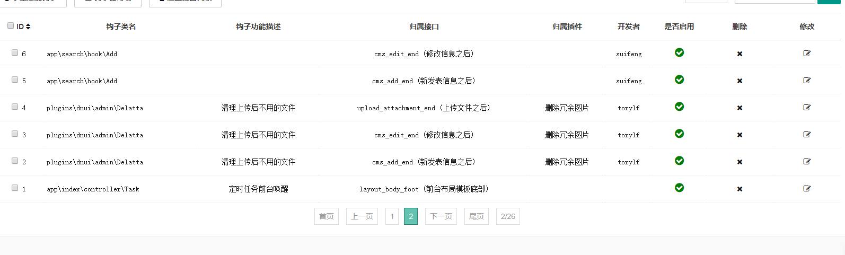Delete the app\index\controller\Task hook

tap(740, 189)
